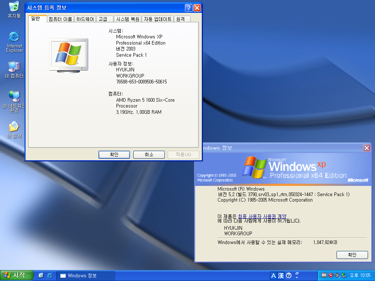Switch to the 하드웨어 tab
Viewport: 375px width, 281px height.
point(85,19)
